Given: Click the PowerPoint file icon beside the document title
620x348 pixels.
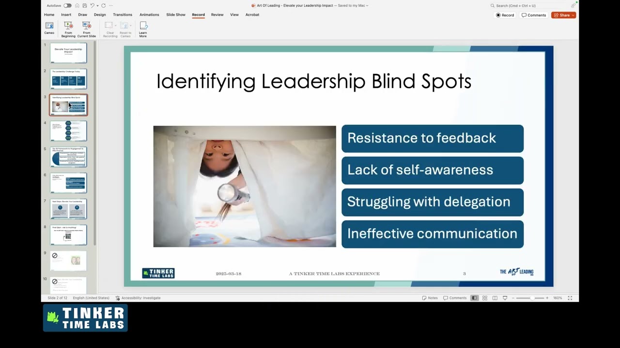Looking at the screenshot, I should [x=253, y=6].
